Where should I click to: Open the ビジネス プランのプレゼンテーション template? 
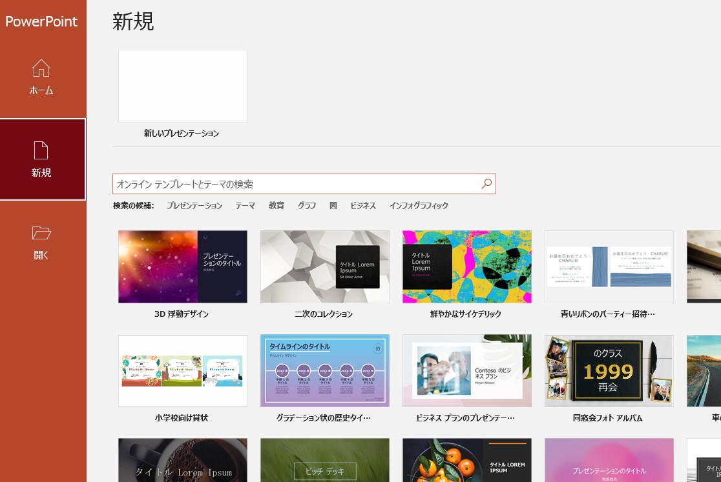click(x=466, y=371)
